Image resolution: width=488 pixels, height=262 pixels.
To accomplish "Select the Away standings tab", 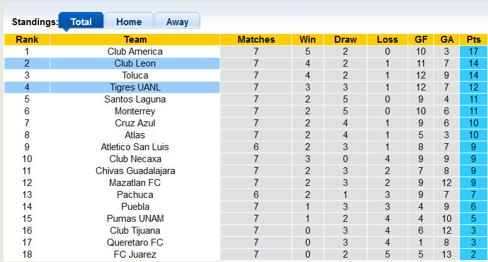I will (177, 21).
